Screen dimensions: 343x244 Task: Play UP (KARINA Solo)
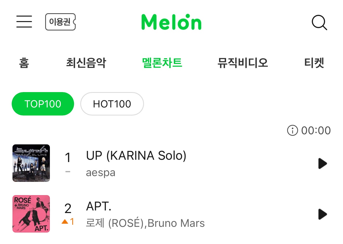[x=322, y=164]
